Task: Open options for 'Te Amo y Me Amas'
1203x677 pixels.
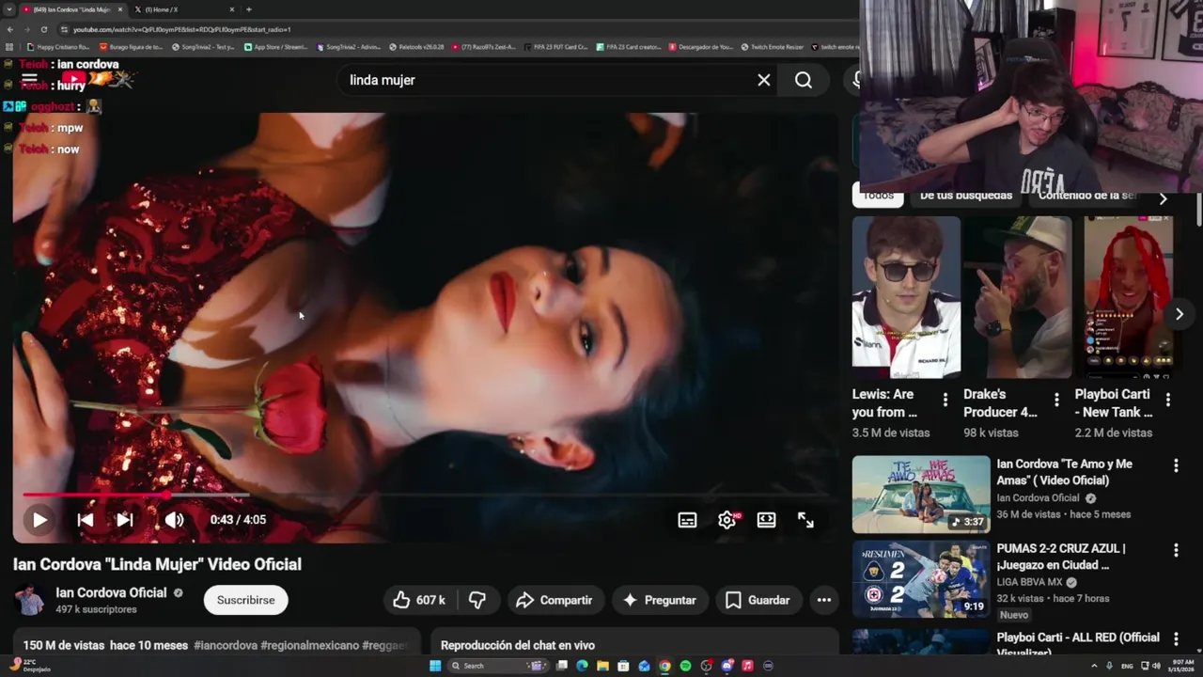Action: [1176, 465]
